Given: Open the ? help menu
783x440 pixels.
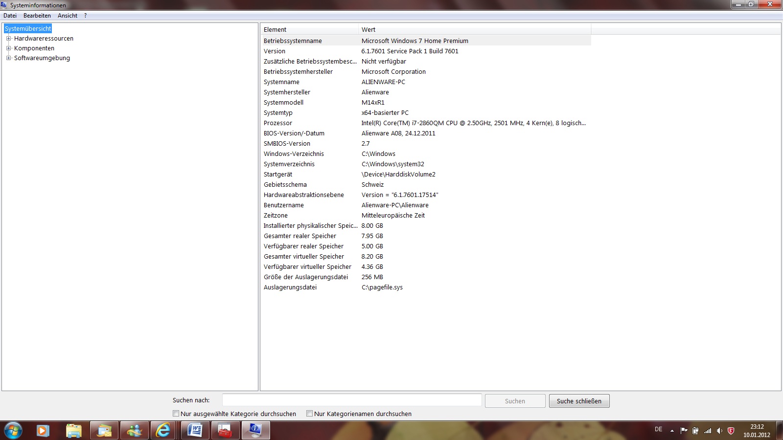Looking at the screenshot, I should tap(85, 16).
